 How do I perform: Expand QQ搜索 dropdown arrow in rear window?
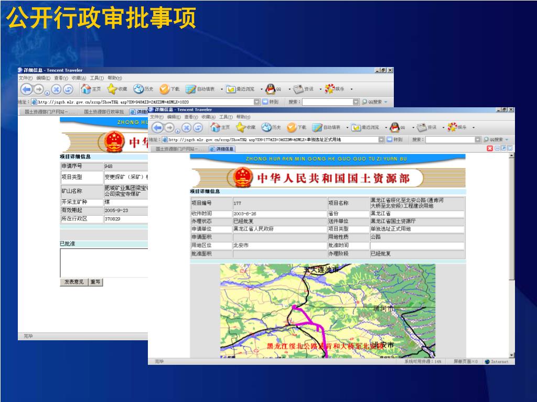(386, 102)
